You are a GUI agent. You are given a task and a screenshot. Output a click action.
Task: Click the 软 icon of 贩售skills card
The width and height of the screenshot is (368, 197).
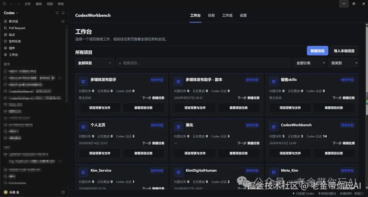pos(274,81)
